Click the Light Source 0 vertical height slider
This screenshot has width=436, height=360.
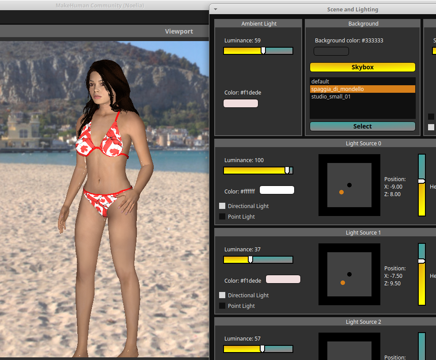click(421, 185)
